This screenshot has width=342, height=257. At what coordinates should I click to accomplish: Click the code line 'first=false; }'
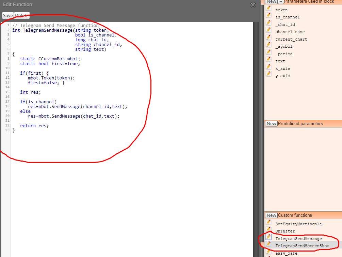(x=46, y=83)
